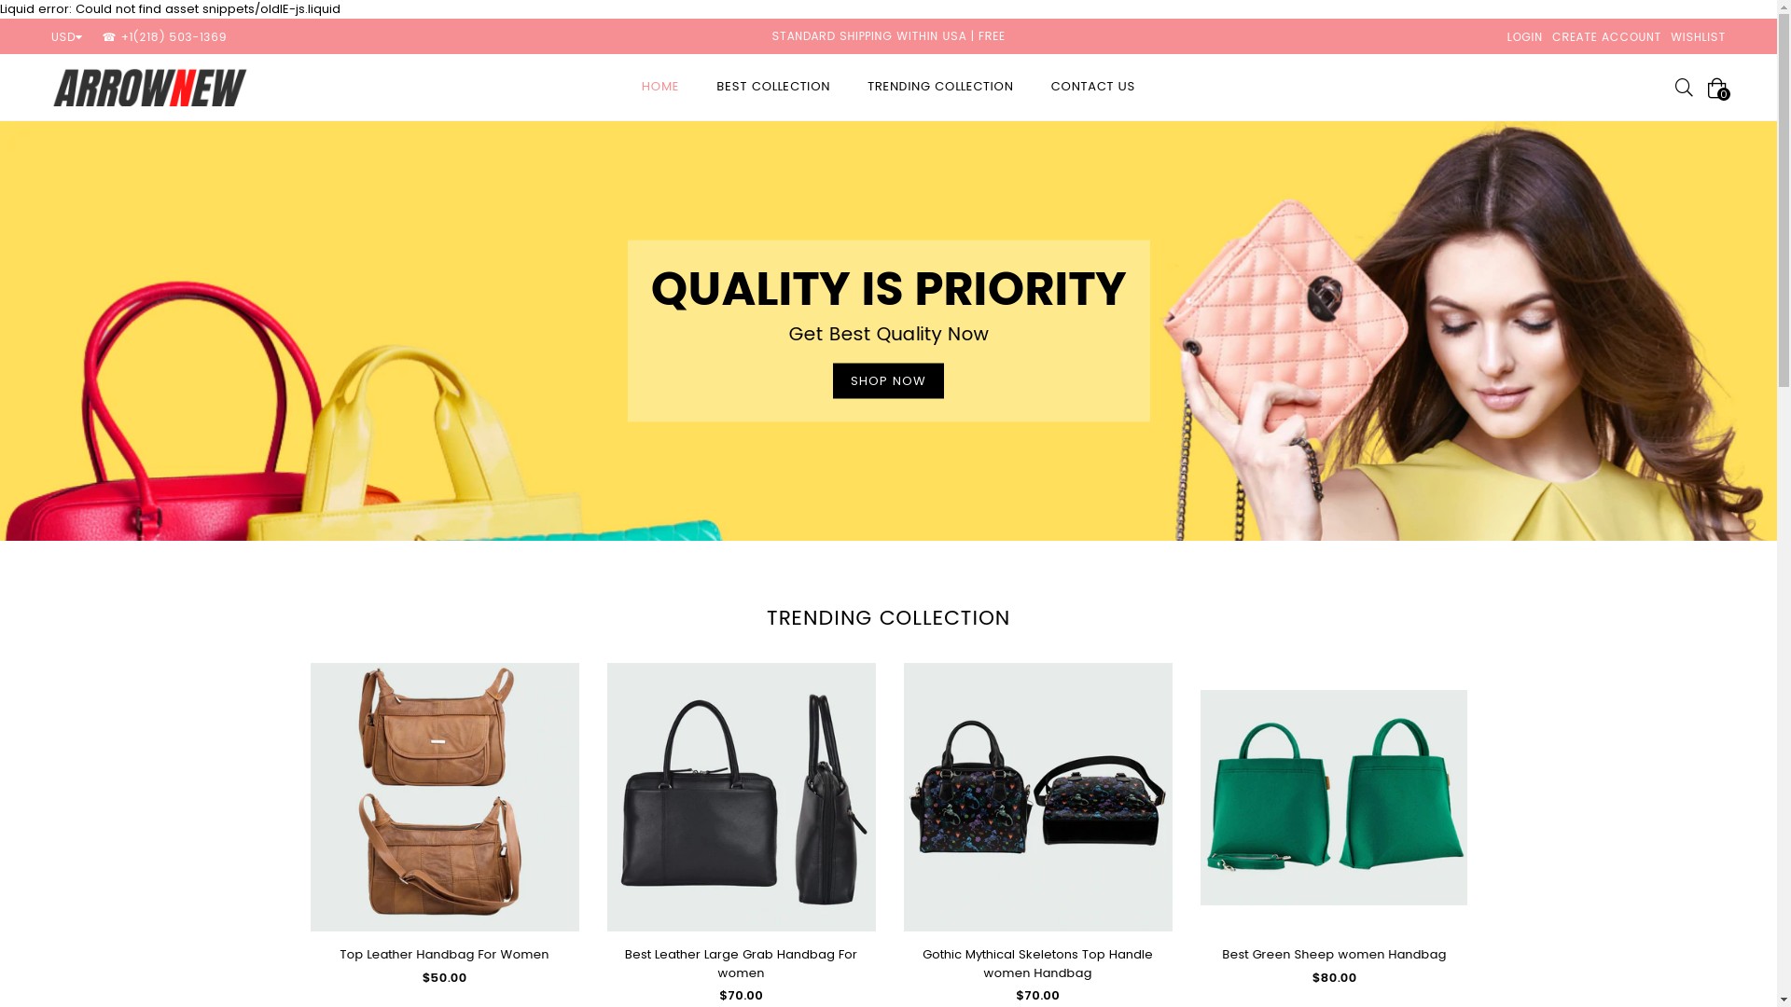View the brown leather handbag thumbnail
The height and width of the screenshot is (1007, 1791).
pos(445,797)
